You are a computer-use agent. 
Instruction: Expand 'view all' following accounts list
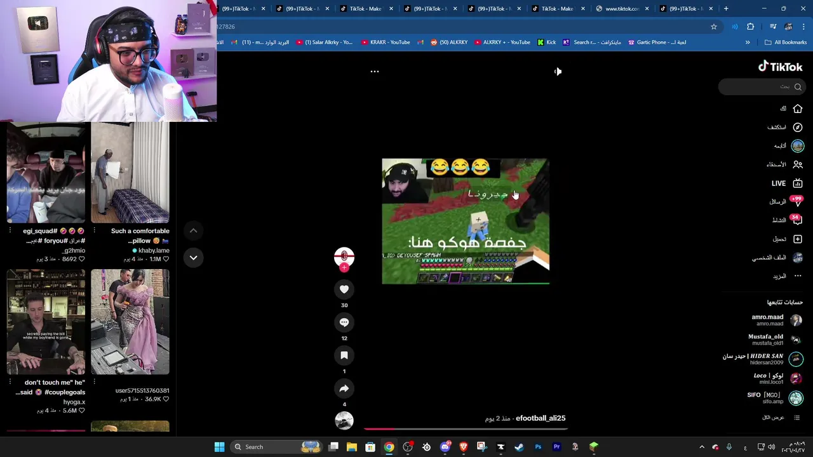coord(781,418)
